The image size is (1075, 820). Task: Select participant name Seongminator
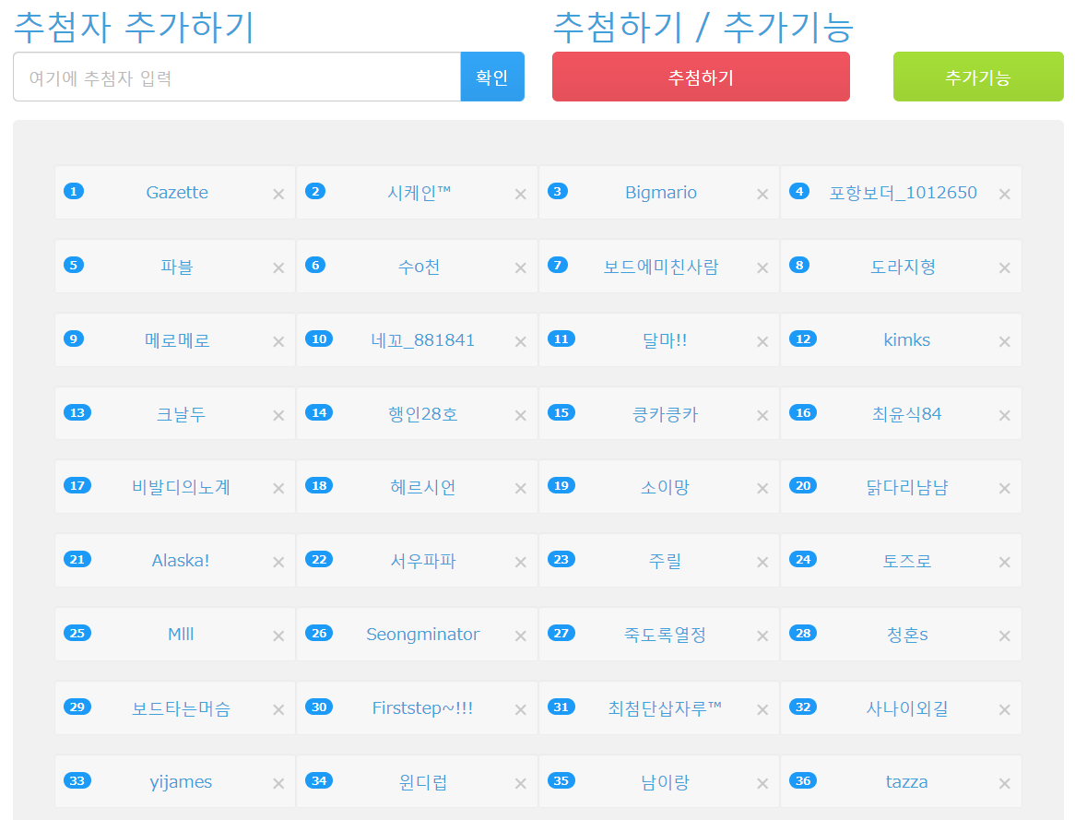point(422,635)
